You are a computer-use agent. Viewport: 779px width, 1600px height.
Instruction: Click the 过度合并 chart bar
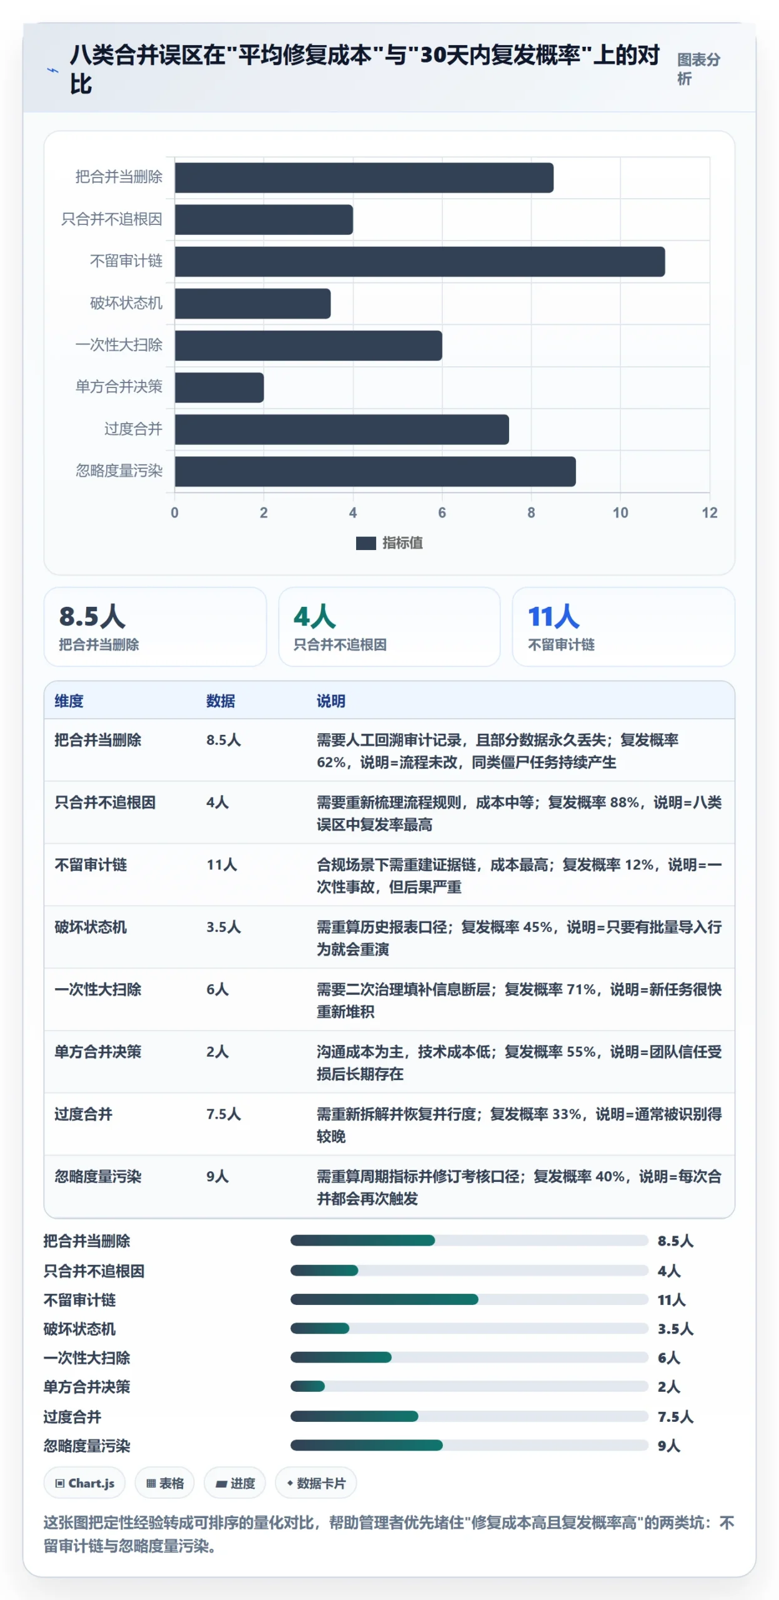[342, 429]
